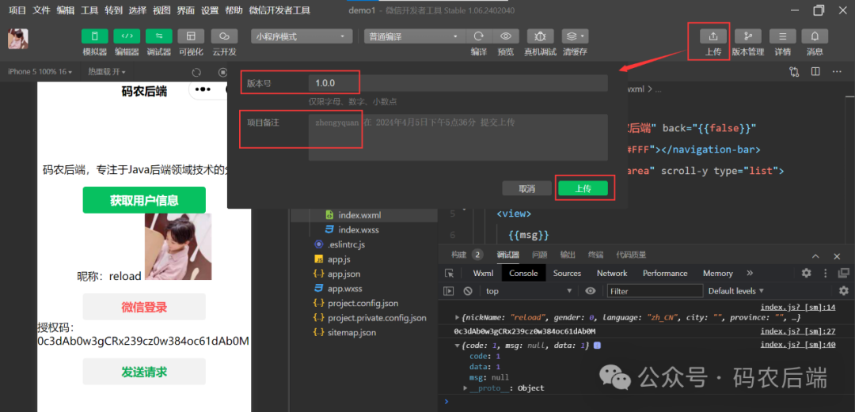Image resolution: width=855 pixels, height=412 pixels.
Task: Click the 上传 upload toolbar icon
Action: pyautogui.click(x=713, y=36)
